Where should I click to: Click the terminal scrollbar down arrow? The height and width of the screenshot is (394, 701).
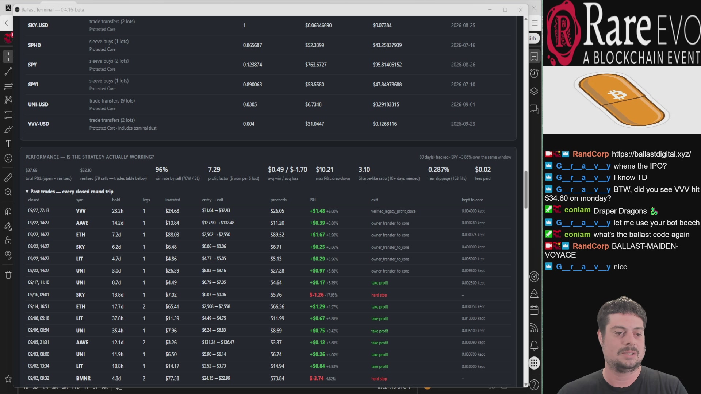526,385
